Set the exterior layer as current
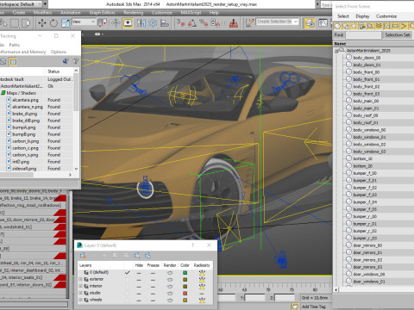This screenshot has height=310, width=414. click(128, 279)
